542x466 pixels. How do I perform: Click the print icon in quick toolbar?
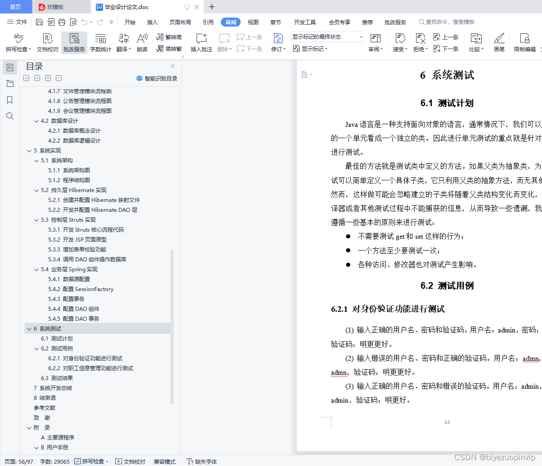tap(62, 22)
